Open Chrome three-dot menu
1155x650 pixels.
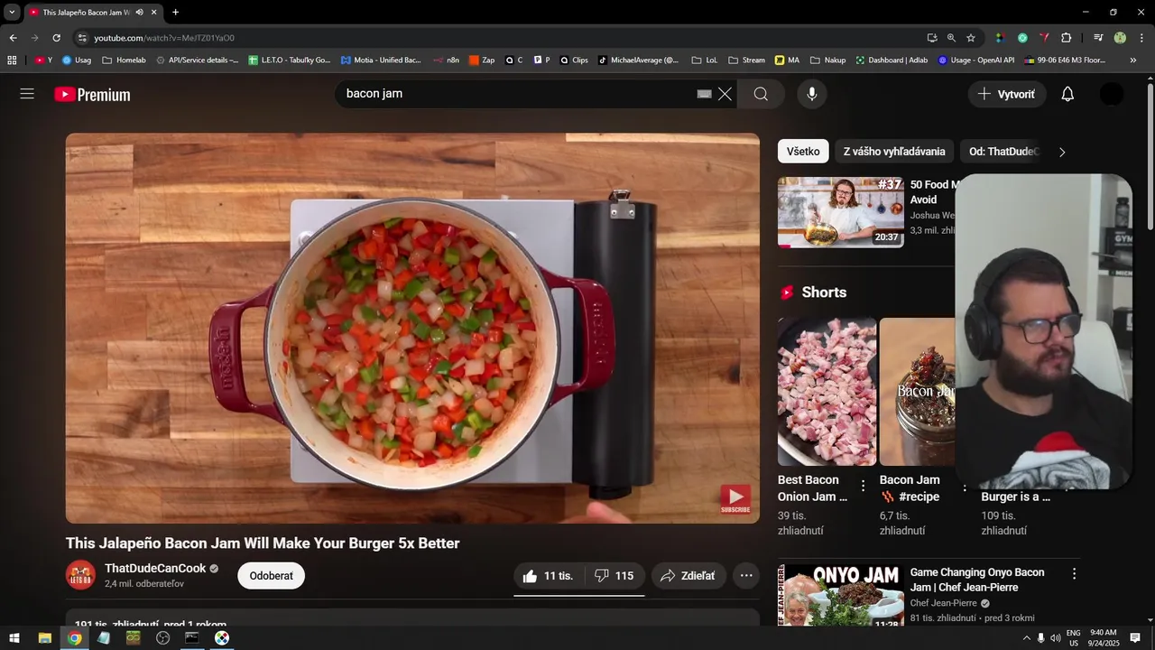[x=1141, y=38]
